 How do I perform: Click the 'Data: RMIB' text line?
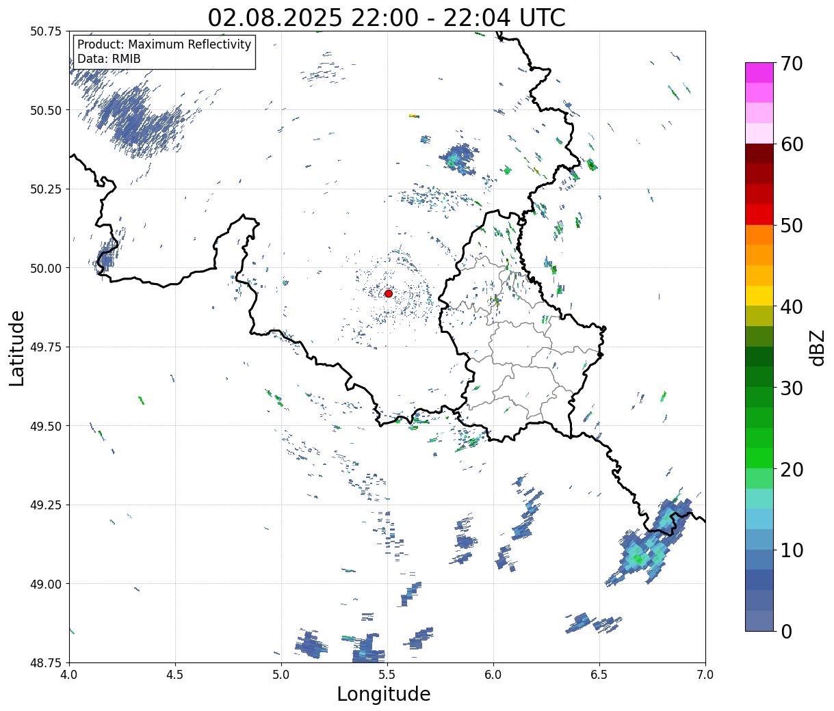(109, 59)
